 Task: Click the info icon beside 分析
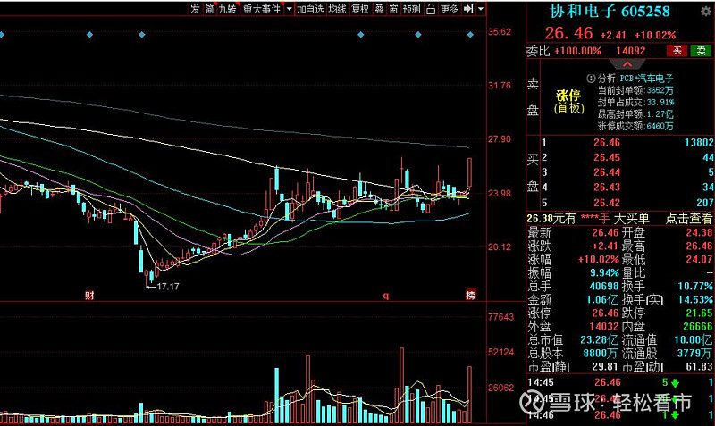(591, 79)
